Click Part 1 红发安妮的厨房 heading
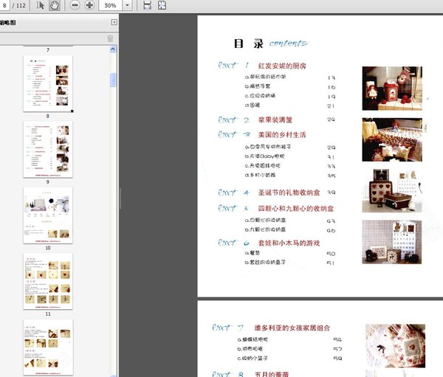The width and height of the screenshot is (443, 377). coord(262,66)
